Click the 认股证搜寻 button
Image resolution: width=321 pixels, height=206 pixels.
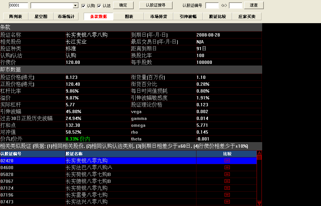[156, 5]
